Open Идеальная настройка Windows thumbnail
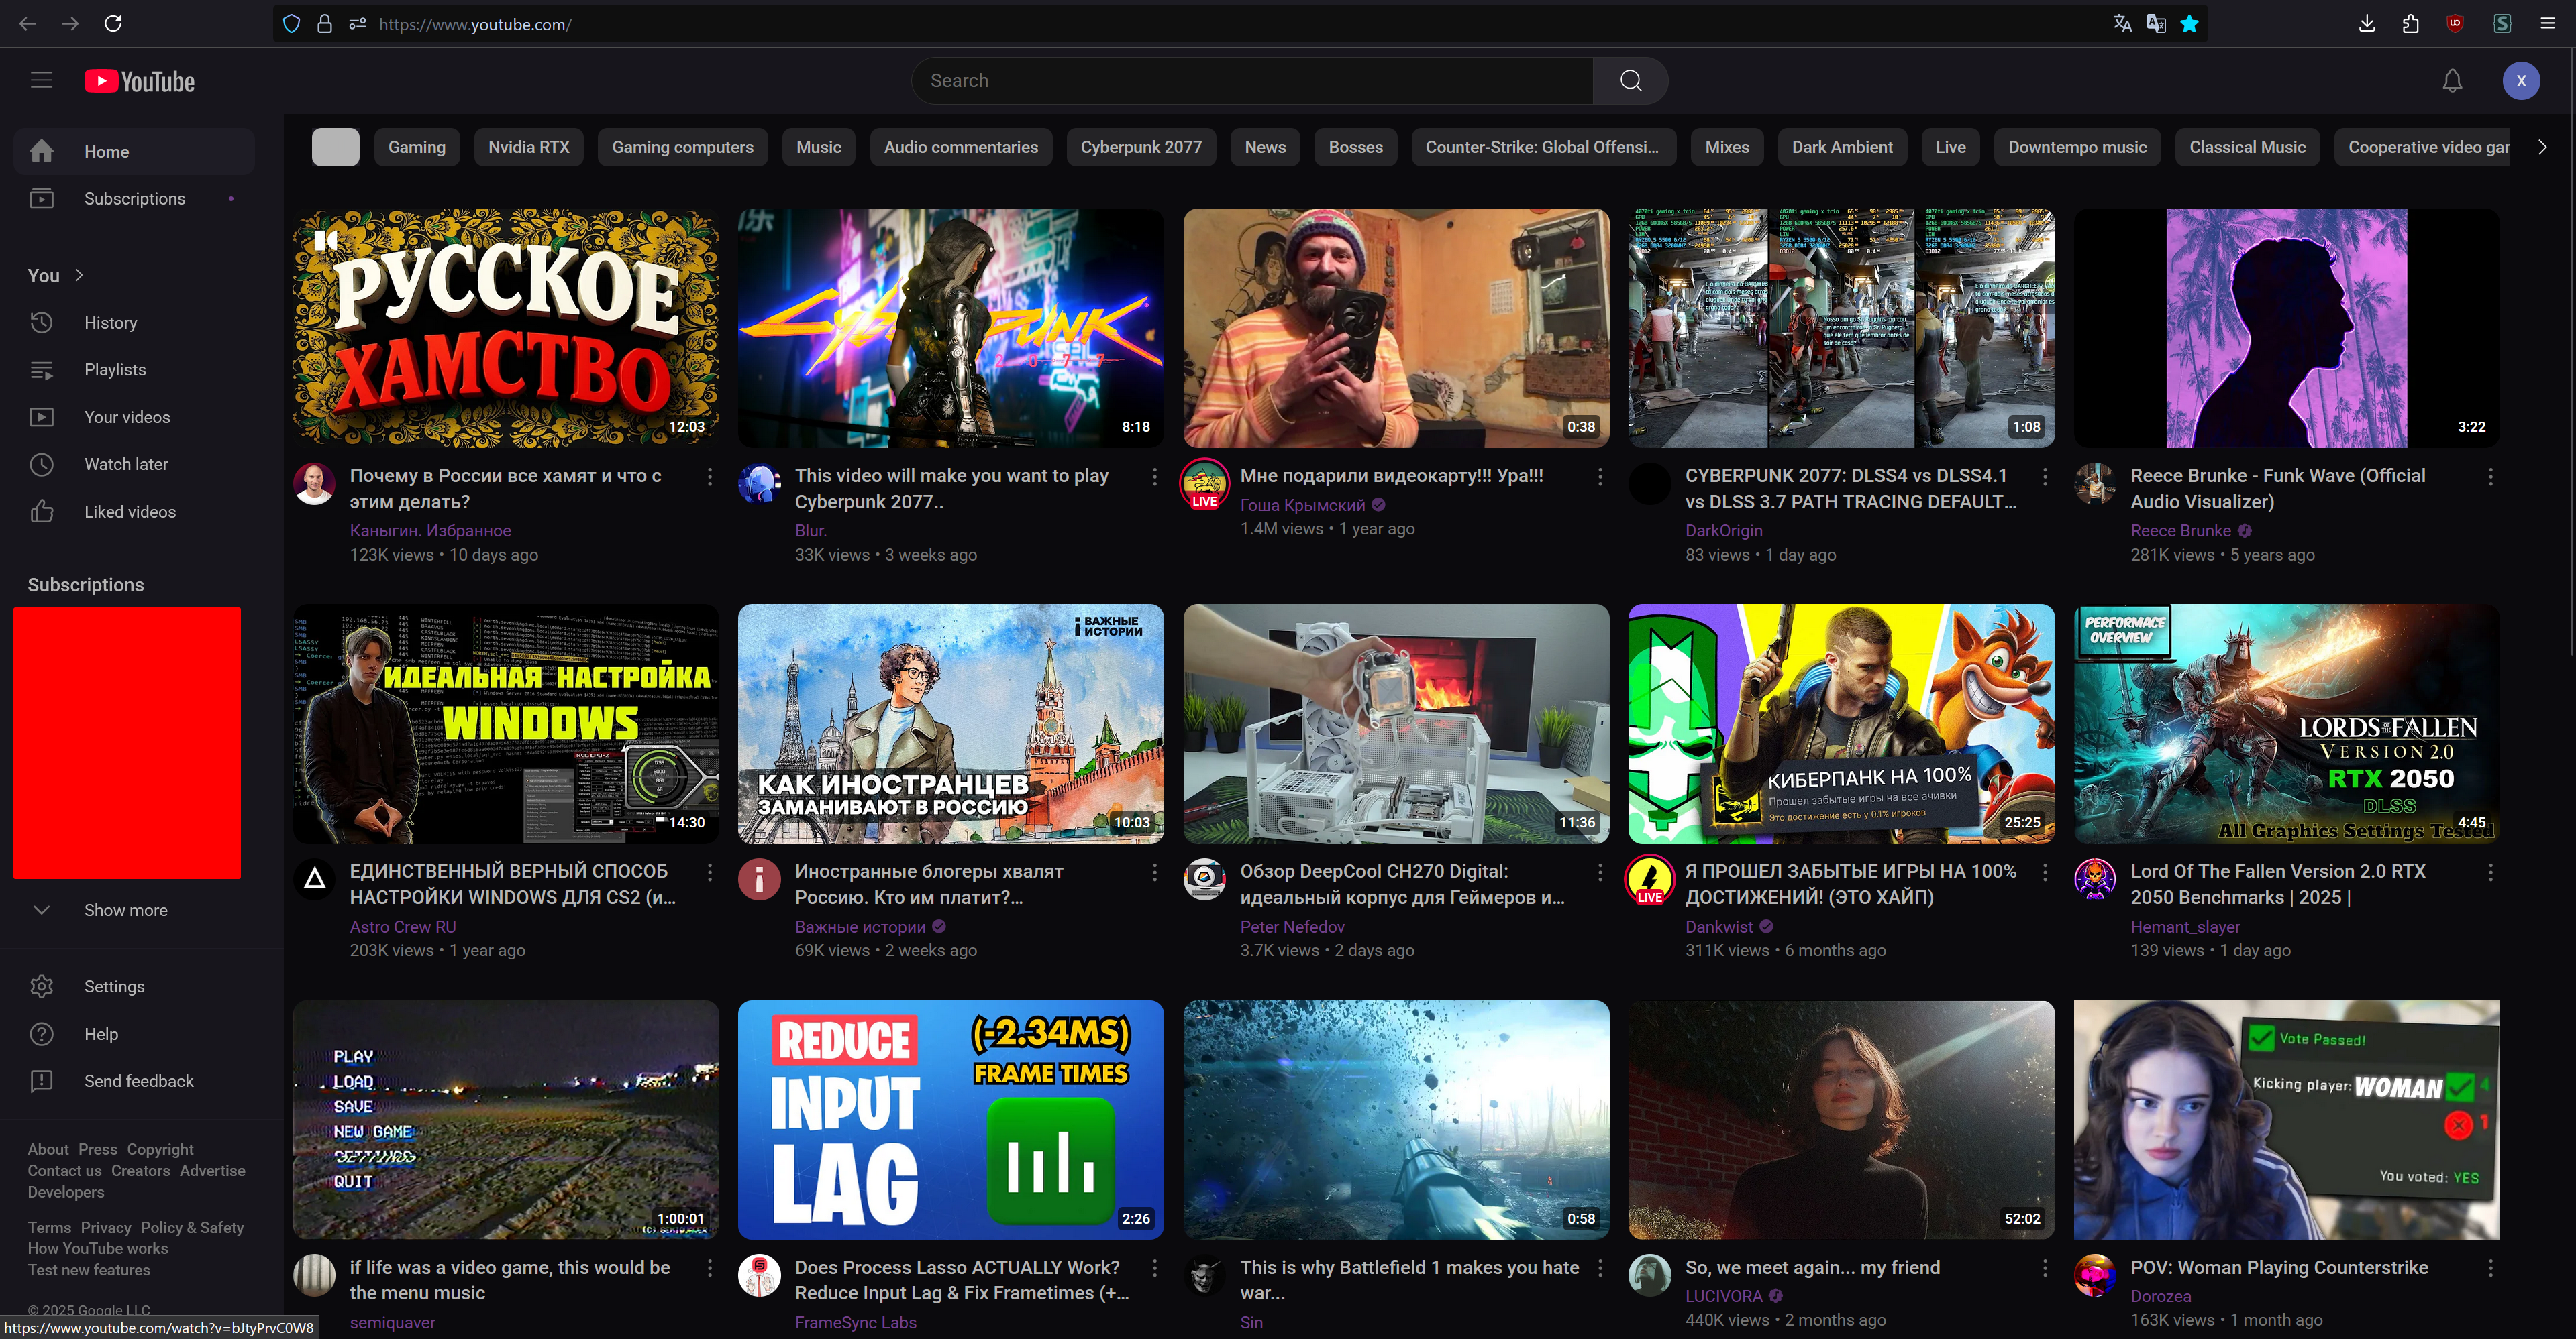Screen dimensions: 2576x1339 505,723
